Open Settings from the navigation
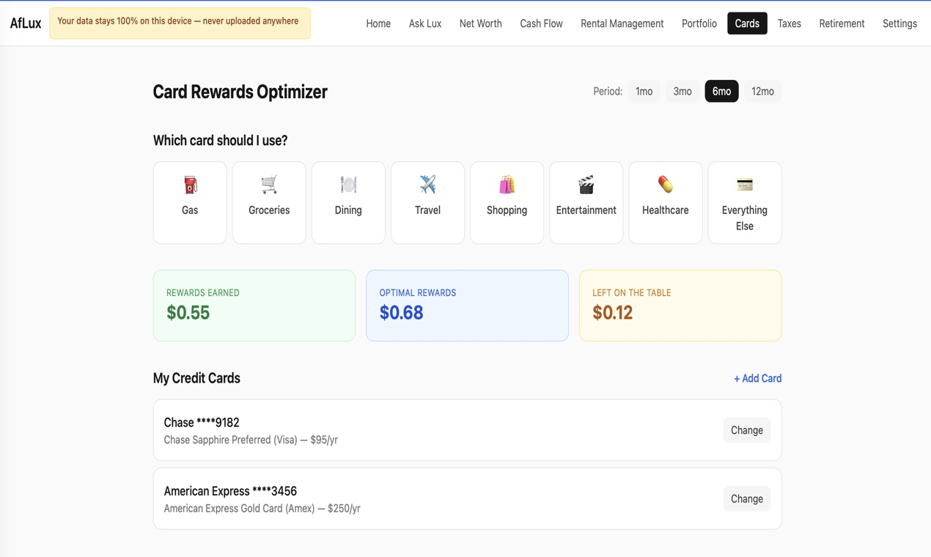The image size is (931, 557). (x=899, y=23)
